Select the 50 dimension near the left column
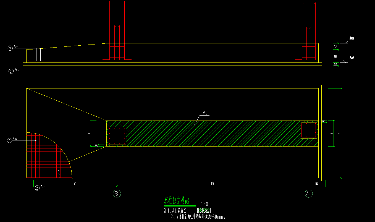The height and width of the screenshot is (222, 375). (96, 145)
